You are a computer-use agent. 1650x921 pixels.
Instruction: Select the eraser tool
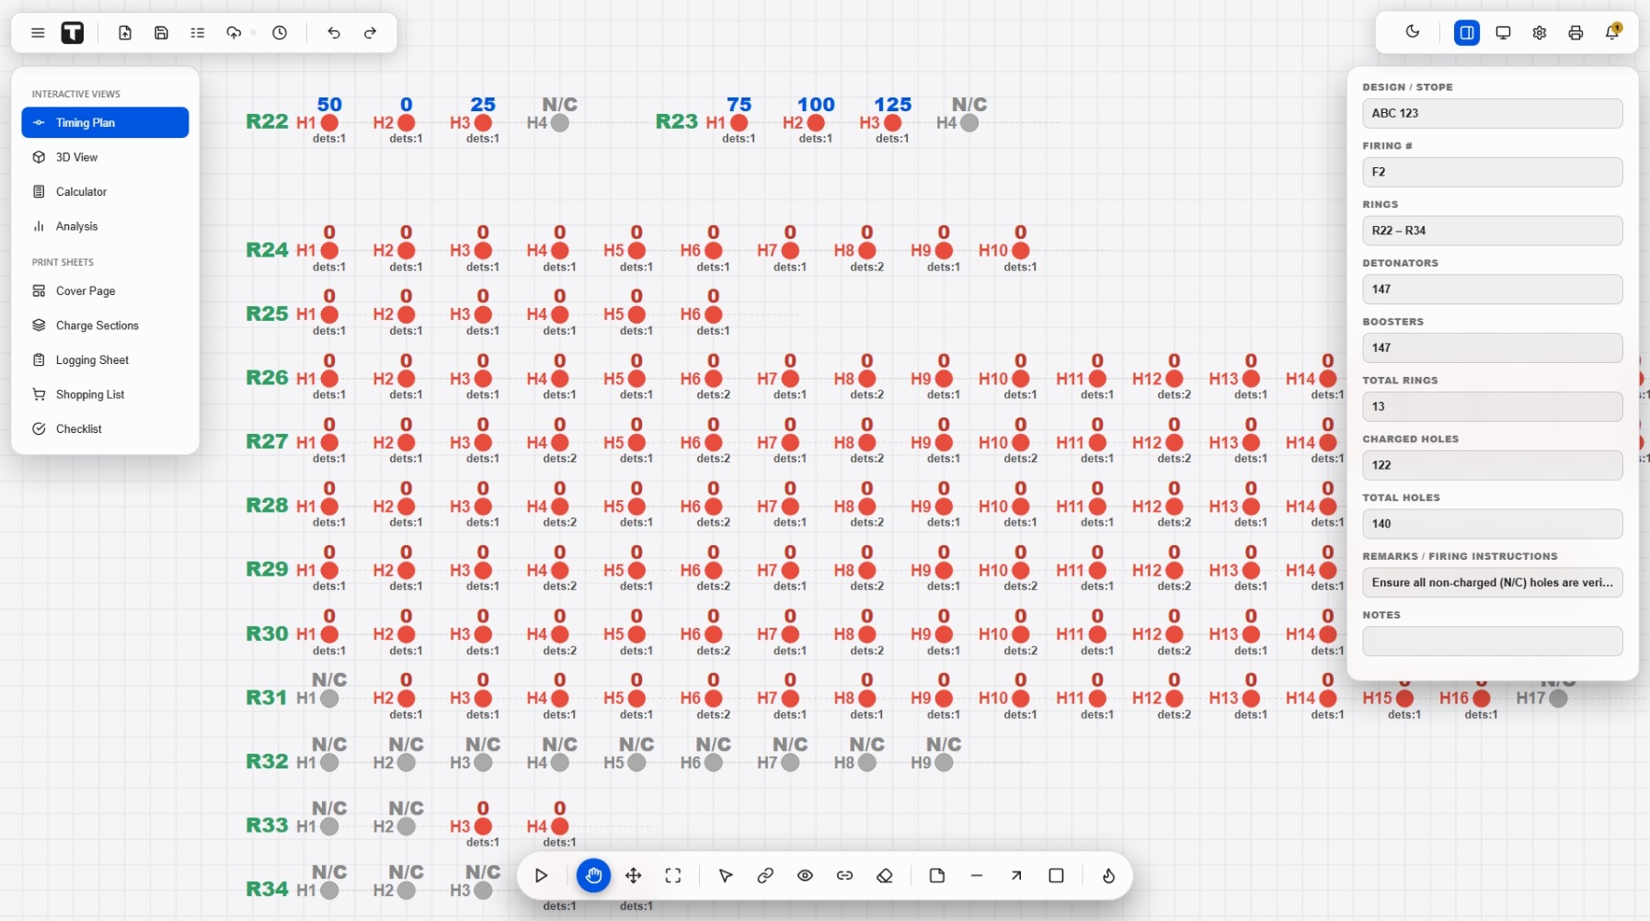[x=885, y=876]
